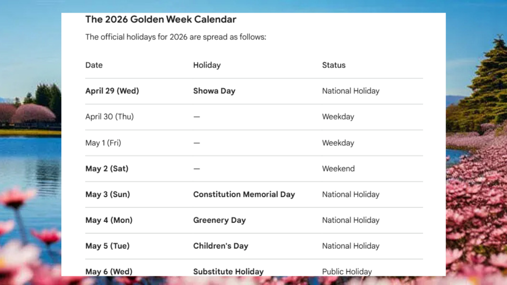Click the Constitution Memorial Day holiday name
The height and width of the screenshot is (285, 507).
pos(244,194)
